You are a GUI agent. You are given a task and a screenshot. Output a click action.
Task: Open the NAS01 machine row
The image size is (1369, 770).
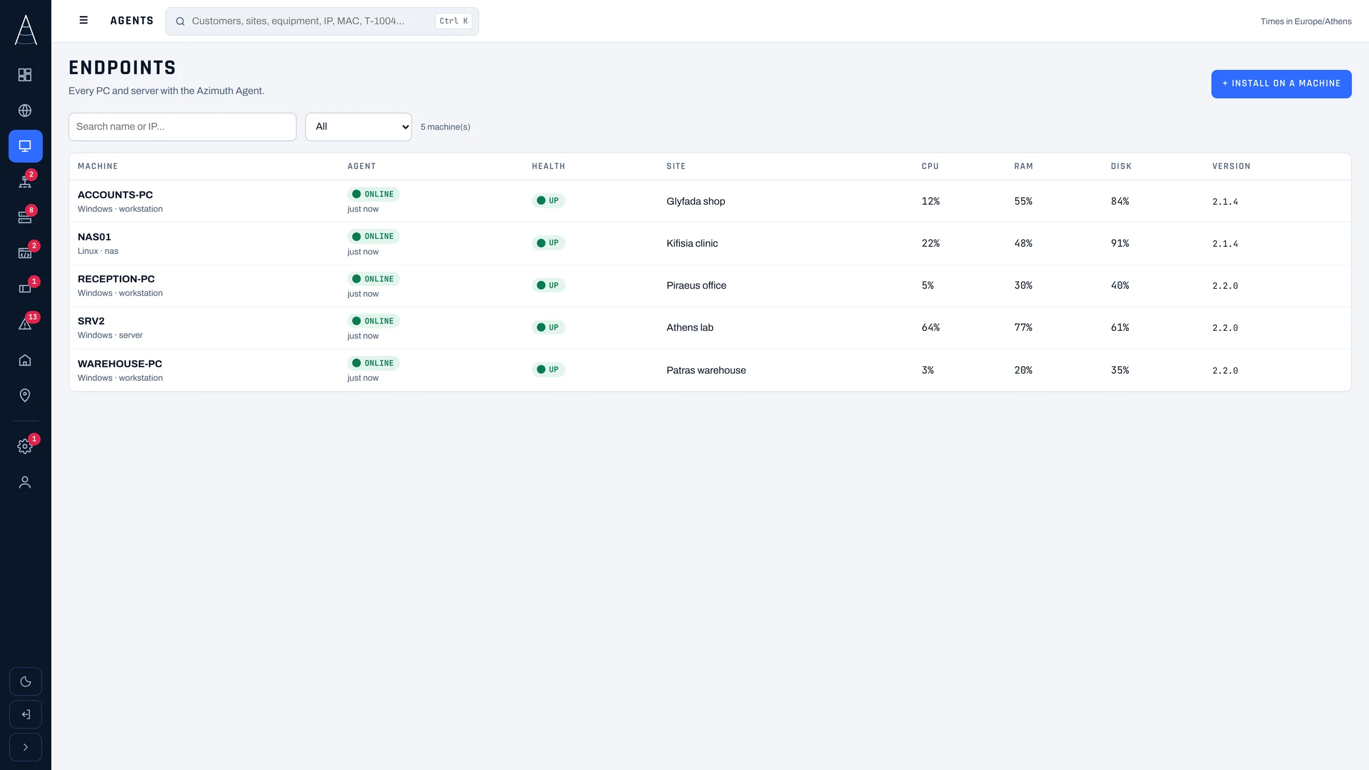710,244
